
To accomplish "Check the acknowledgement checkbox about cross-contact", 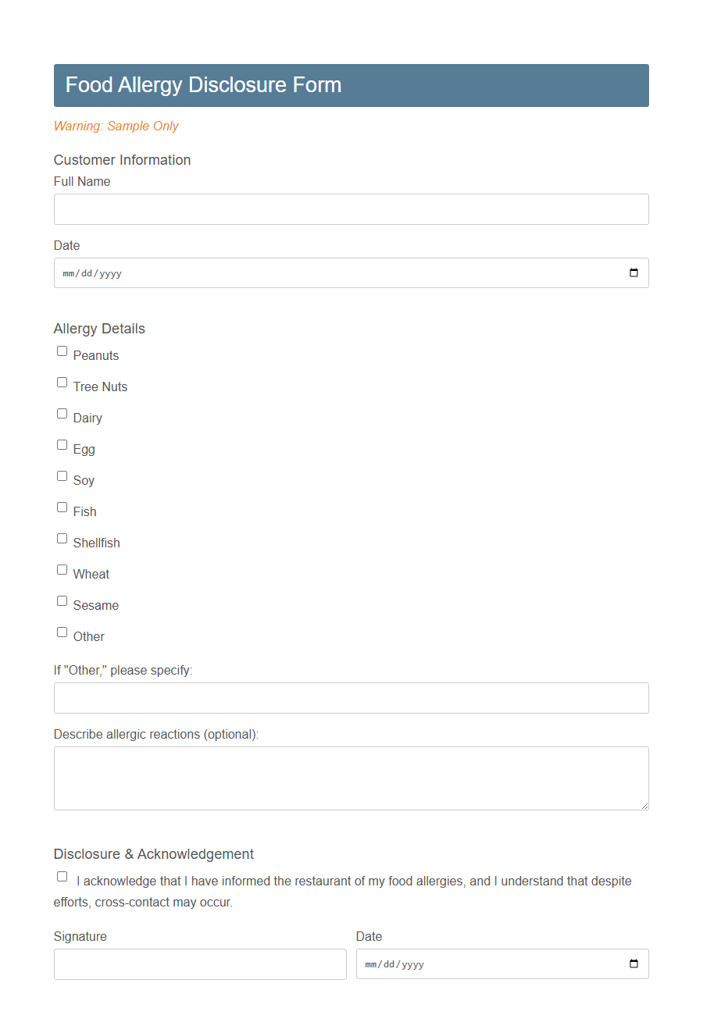I will point(62,876).
